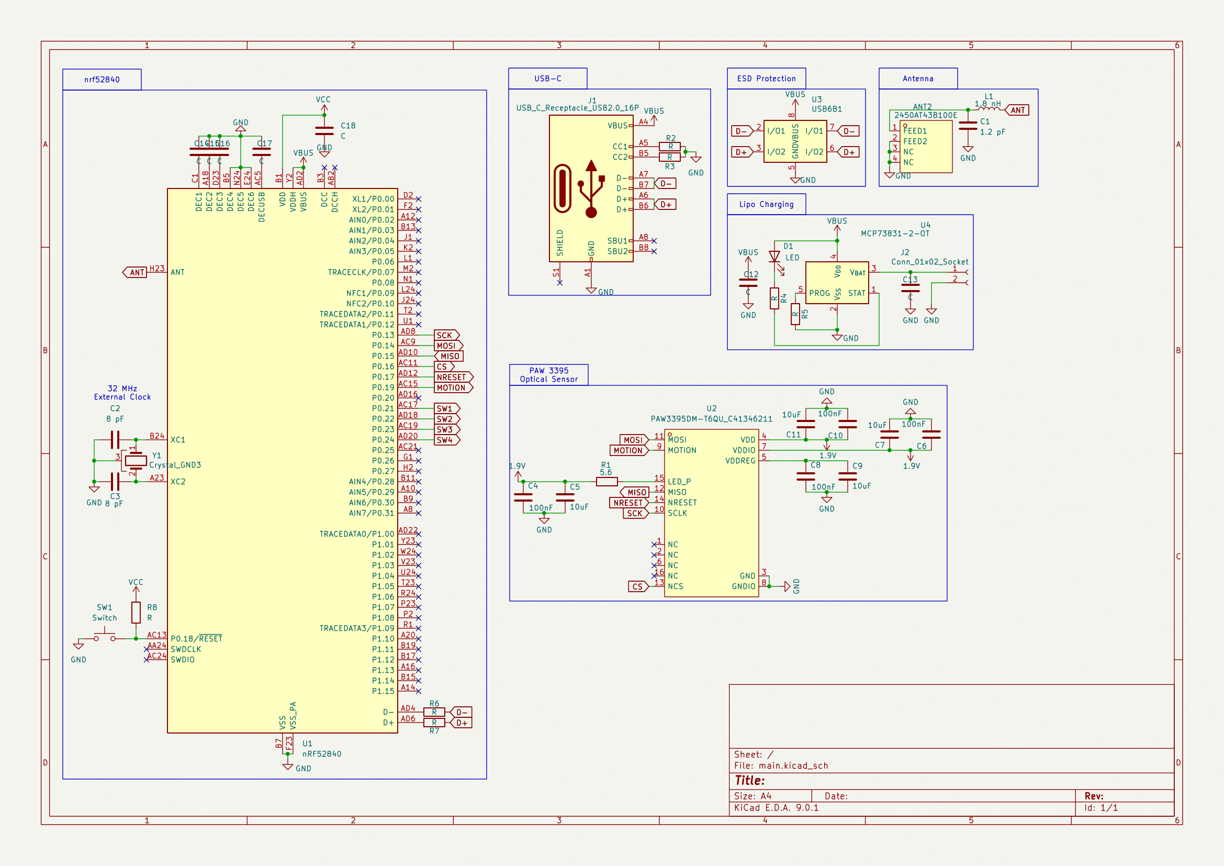Click the 'nrf52840' section title box
Screen dimensions: 1224x866
point(102,80)
